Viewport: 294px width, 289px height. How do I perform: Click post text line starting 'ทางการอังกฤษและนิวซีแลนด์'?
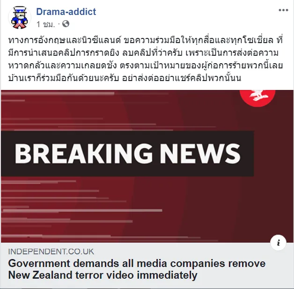coord(146,40)
